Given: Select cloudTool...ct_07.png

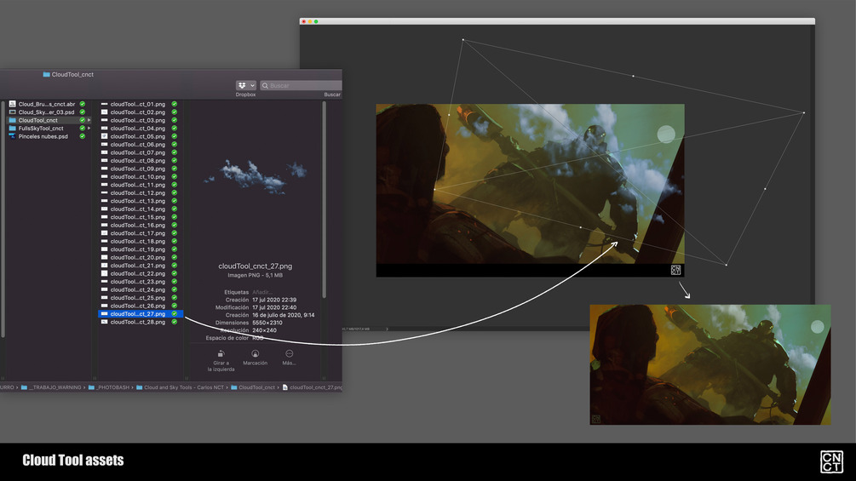Looking at the screenshot, I should click(141, 152).
